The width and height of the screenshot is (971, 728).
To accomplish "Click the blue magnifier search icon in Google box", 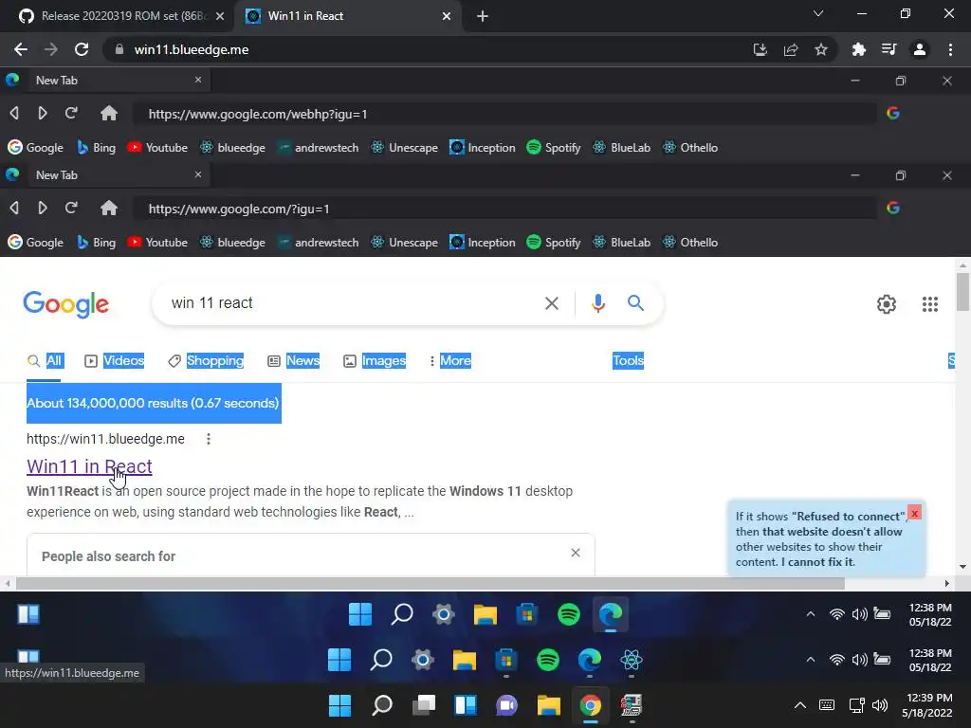I will click(x=635, y=302).
